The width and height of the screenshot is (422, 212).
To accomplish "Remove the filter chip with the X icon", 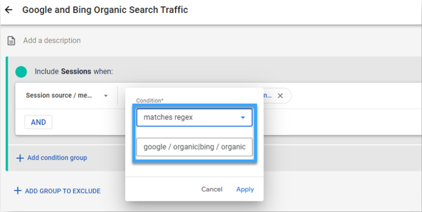I will coord(280,96).
